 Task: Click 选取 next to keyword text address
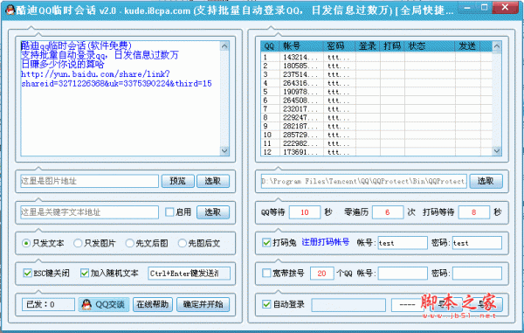(x=213, y=212)
